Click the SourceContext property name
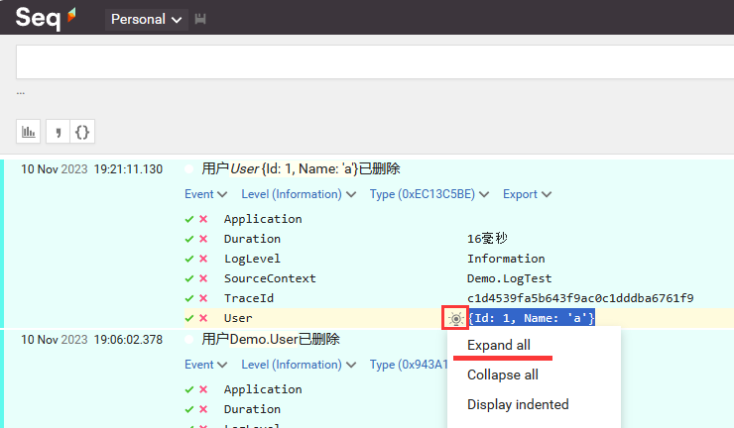The image size is (734, 428). click(x=270, y=278)
